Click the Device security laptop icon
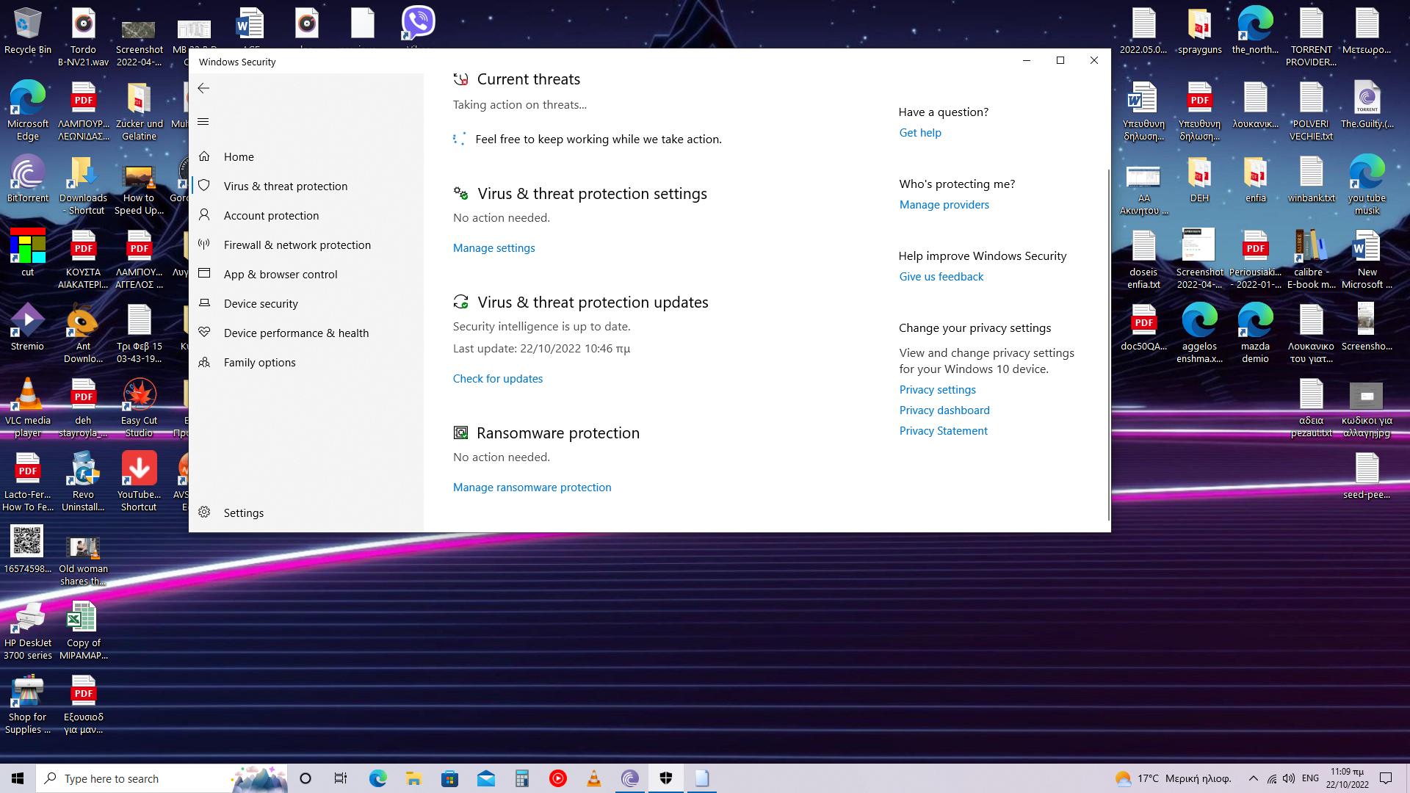Image resolution: width=1410 pixels, height=793 pixels. pos(204,303)
